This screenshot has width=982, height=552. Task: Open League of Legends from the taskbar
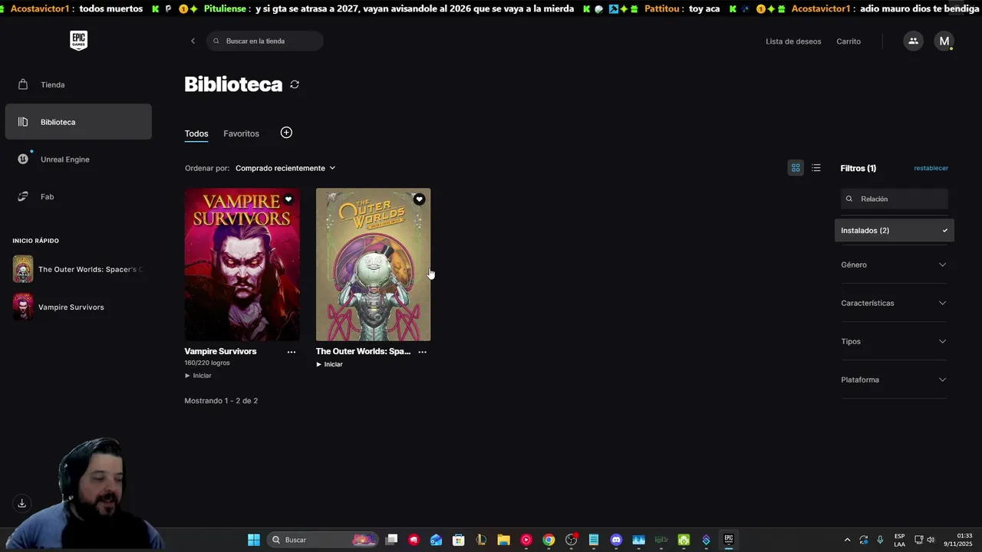(x=481, y=540)
